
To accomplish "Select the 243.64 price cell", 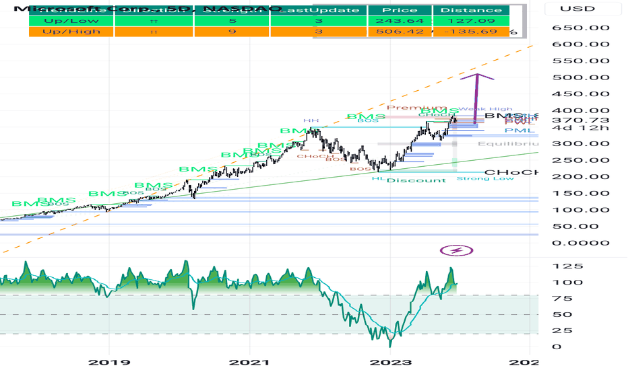I will click(400, 21).
